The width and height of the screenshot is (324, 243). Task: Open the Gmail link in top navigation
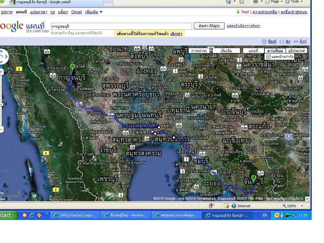(76, 12)
